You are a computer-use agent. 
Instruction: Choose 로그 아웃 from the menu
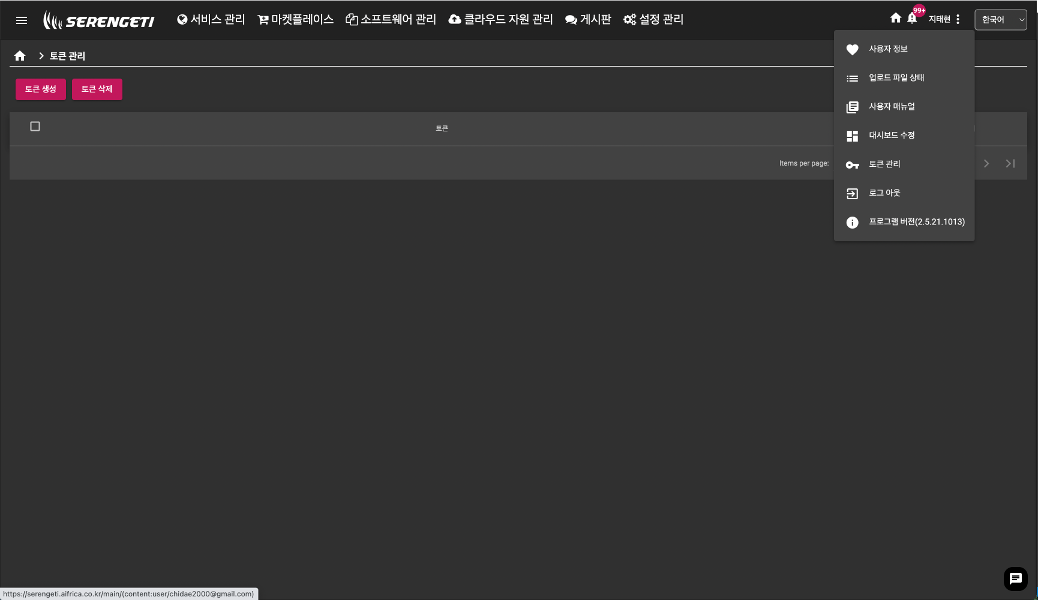[884, 193]
